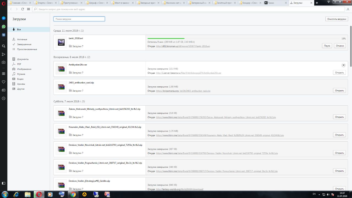Focus the downloads search field

click(x=79, y=19)
